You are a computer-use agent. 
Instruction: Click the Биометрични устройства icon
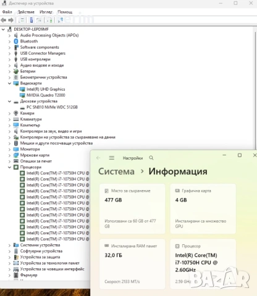[x=16, y=77]
